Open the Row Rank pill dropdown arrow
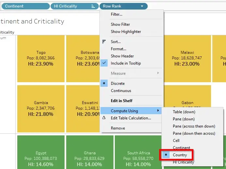226x169 pixels. click(x=142, y=6)
